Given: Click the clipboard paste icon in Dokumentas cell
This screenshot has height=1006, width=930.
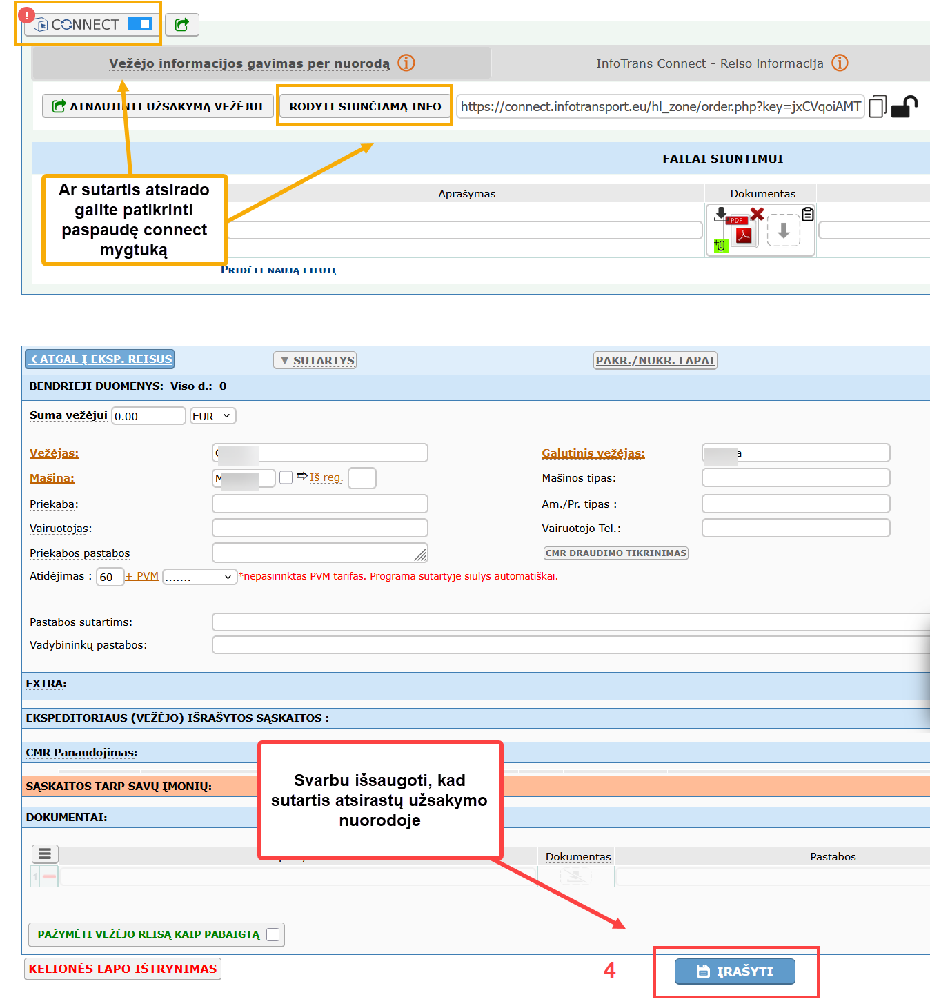Looking at the screenshot, I should coord(808,214).
